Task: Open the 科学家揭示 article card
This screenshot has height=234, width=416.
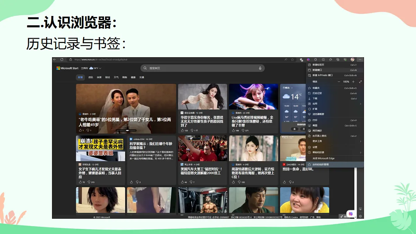Action: point(151,160)
